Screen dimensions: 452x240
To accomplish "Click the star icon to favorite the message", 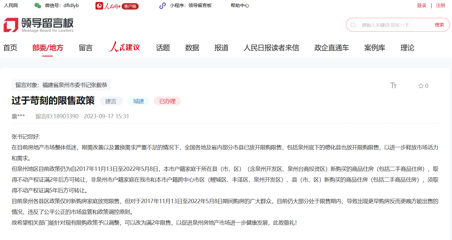I will 420,86.
